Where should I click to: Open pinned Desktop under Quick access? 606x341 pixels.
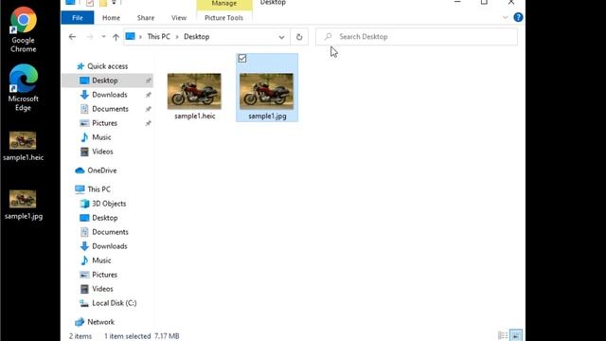coord(105,81)
